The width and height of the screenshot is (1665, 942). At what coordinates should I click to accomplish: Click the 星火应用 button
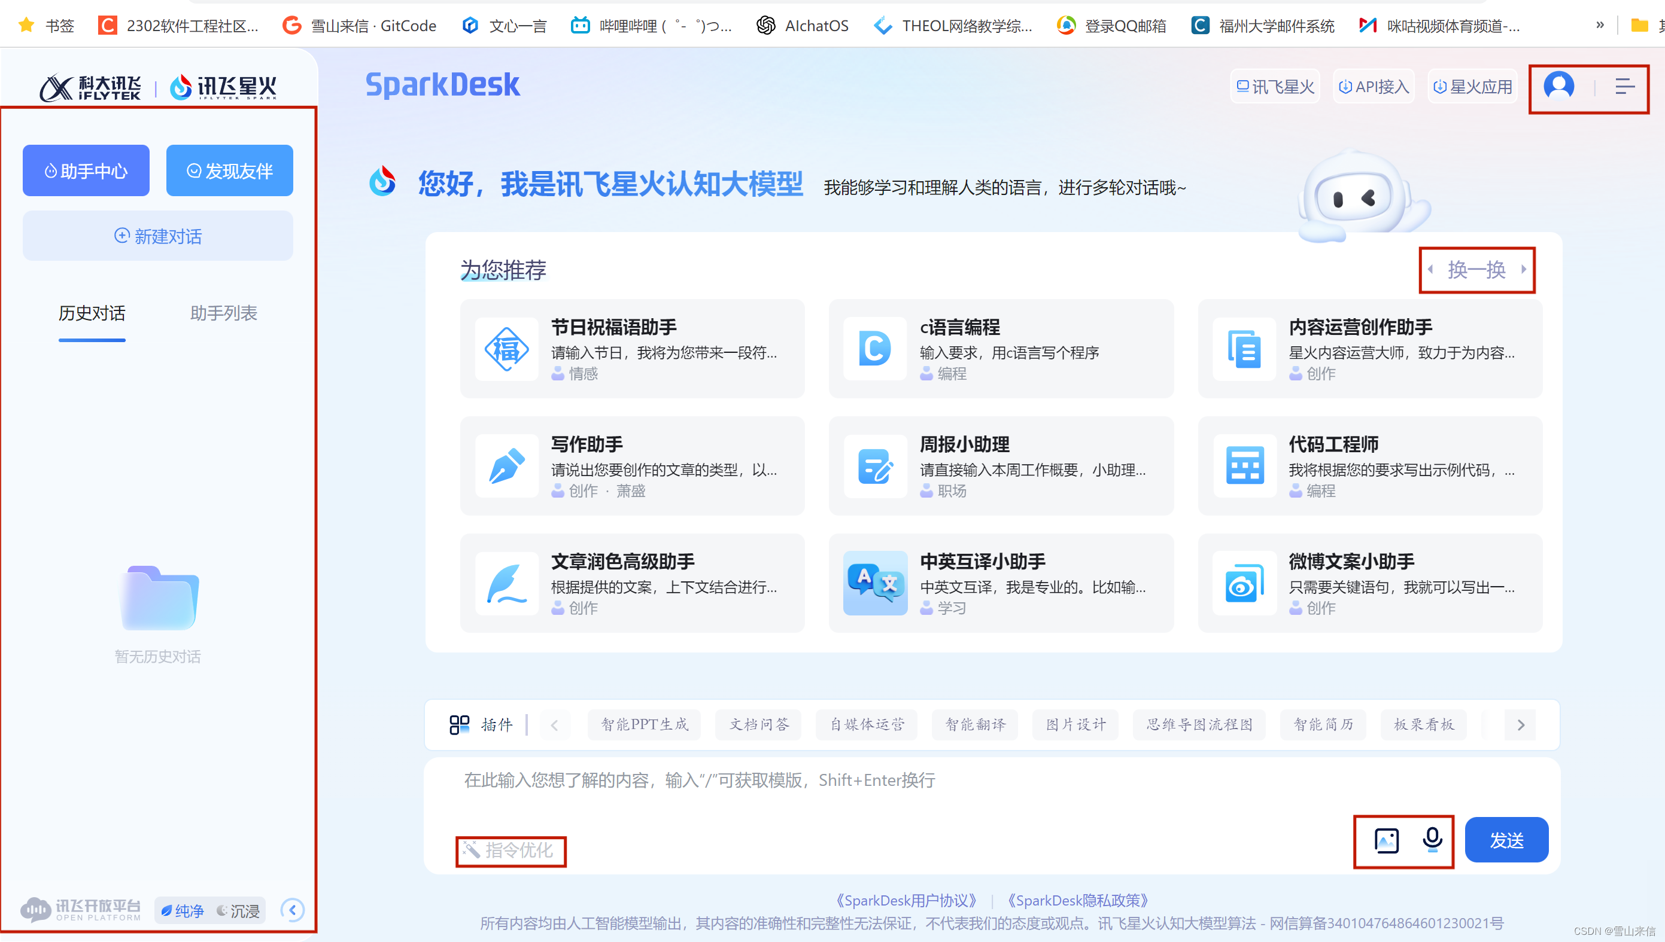(1472, 87)
